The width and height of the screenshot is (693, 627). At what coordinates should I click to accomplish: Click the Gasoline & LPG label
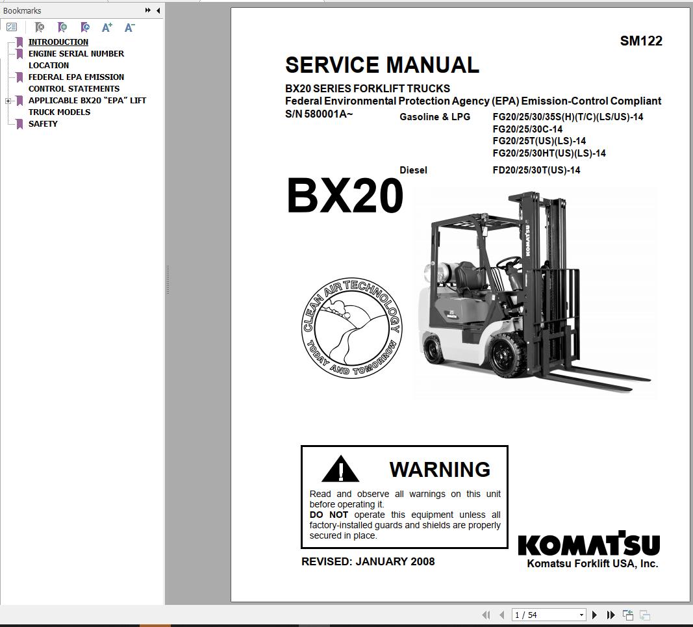tap(435, 117)
